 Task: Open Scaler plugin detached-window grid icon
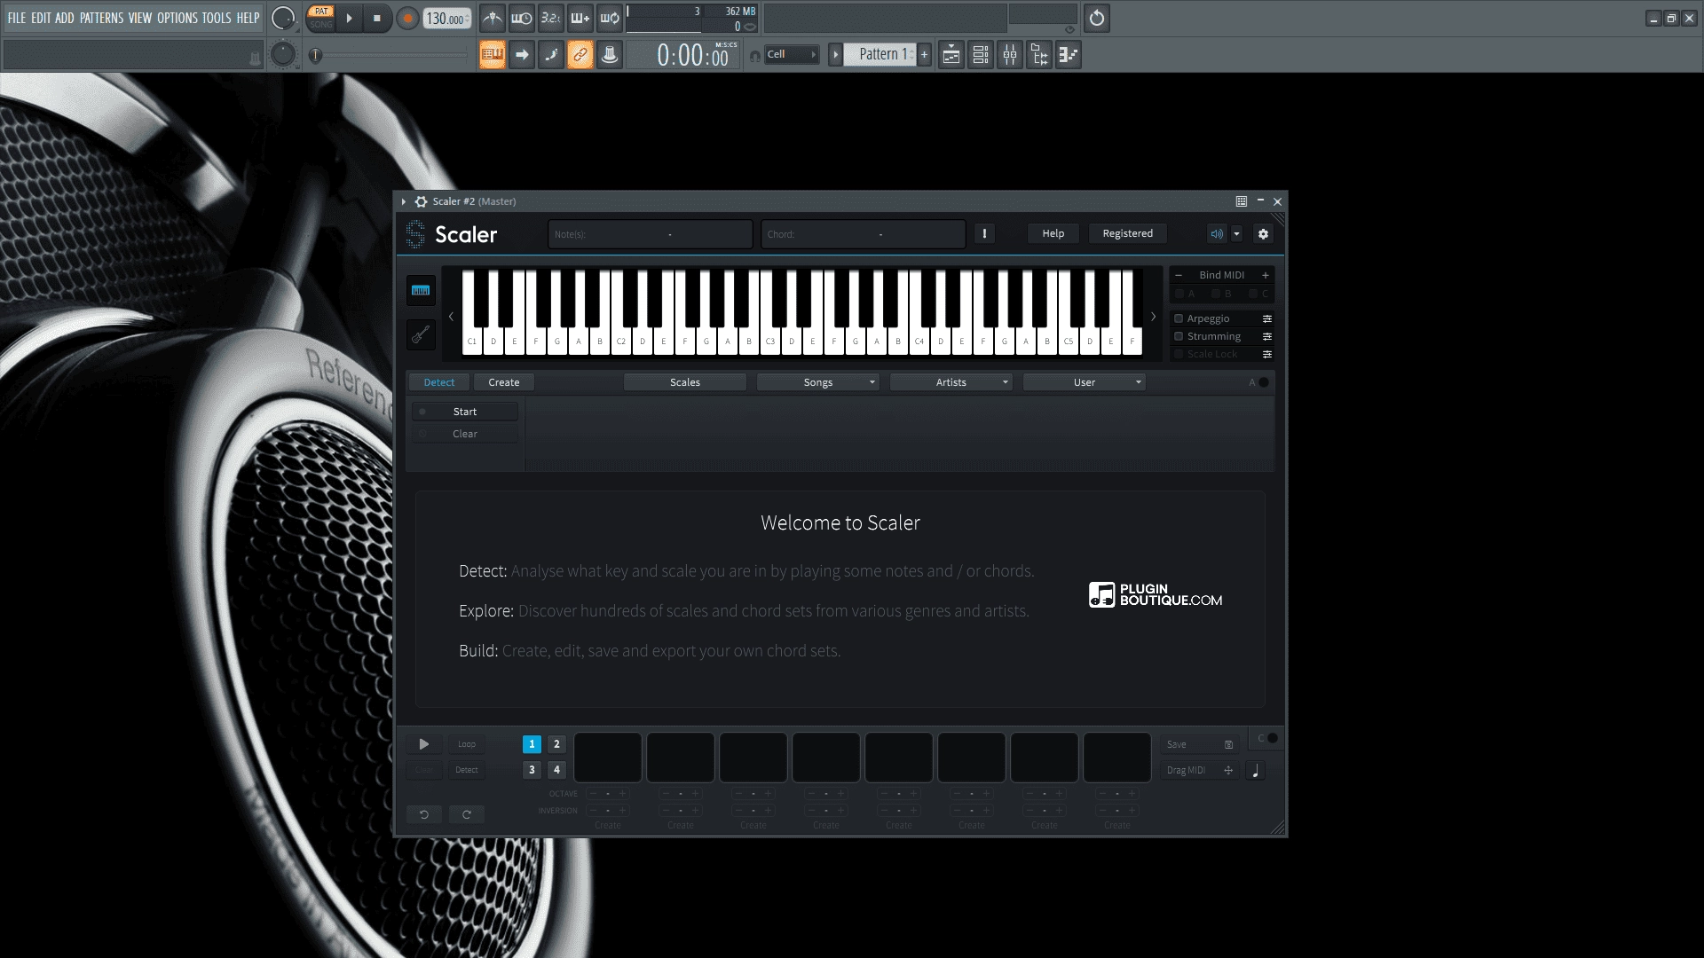pyautogui.click(x=1242, y=201)
